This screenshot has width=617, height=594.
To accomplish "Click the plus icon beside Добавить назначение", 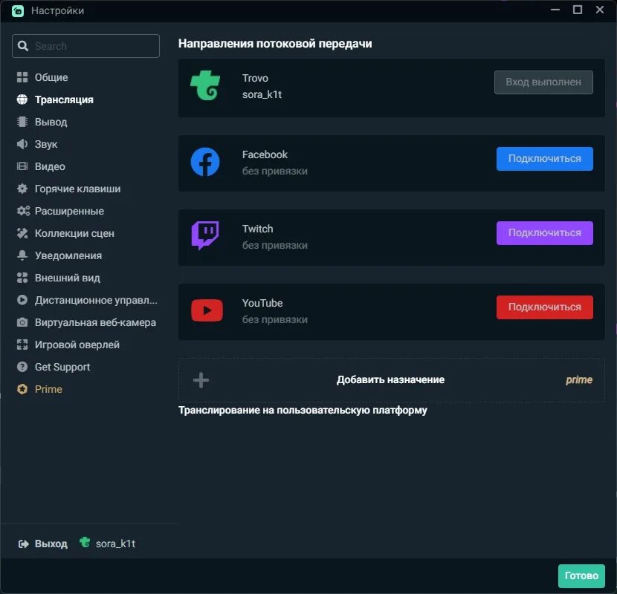I will [x=200, y=379].
